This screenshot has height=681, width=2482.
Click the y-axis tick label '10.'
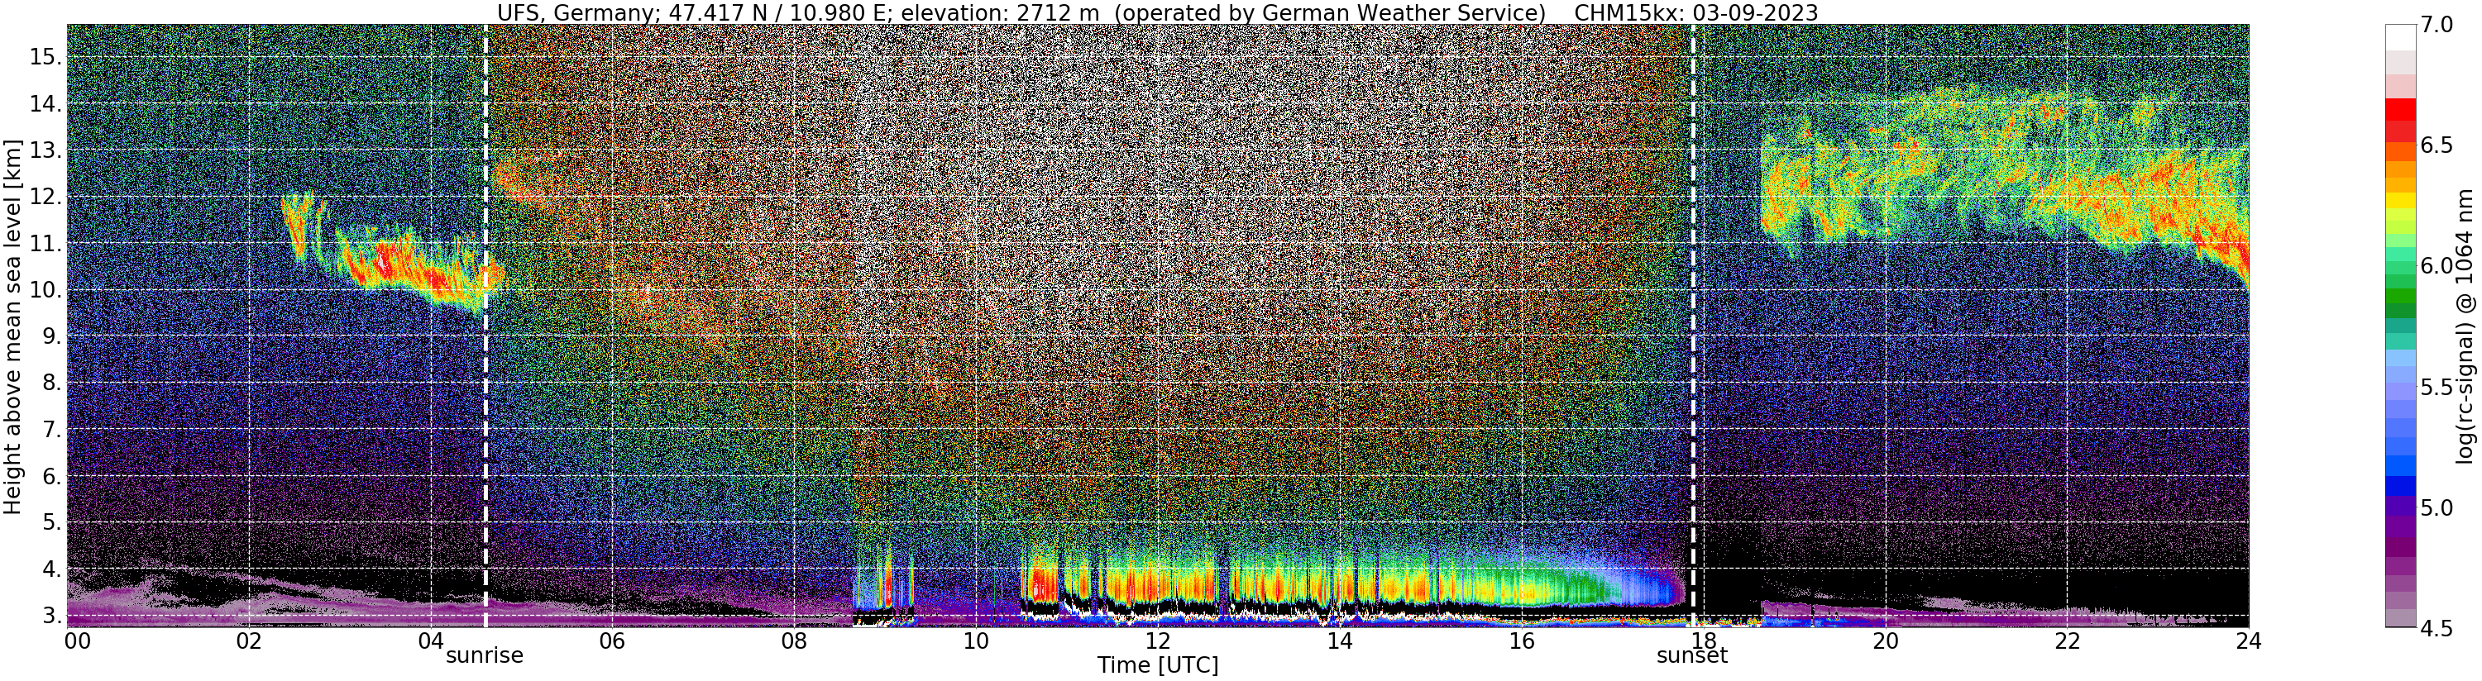coord(45,290)
